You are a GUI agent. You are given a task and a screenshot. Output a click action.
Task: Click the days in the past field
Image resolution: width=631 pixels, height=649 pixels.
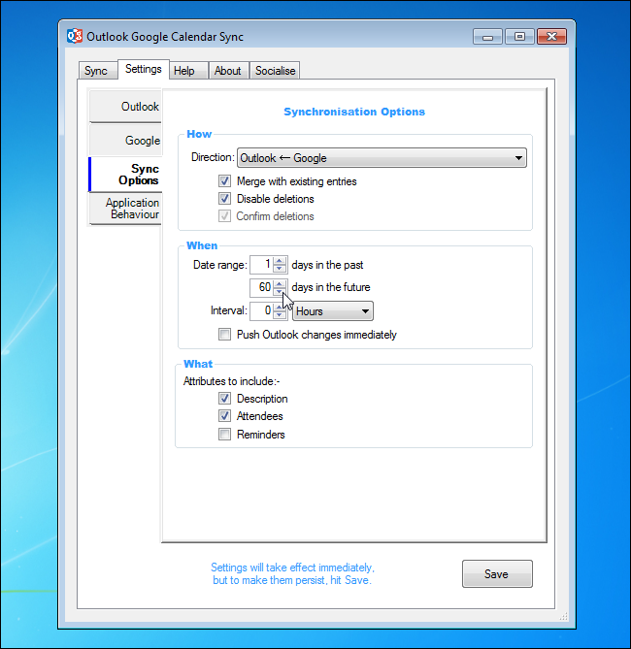click(x=261, y=265)
